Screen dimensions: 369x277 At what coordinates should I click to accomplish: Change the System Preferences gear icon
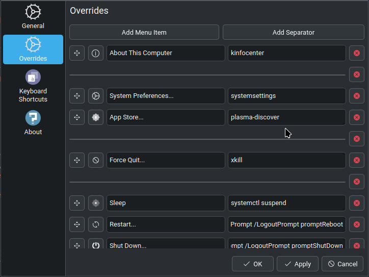click(x=95, y=96)
